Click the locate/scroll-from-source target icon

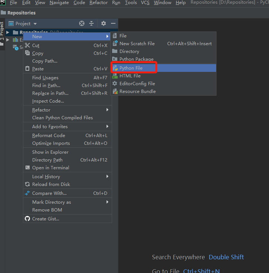point(82,23)
